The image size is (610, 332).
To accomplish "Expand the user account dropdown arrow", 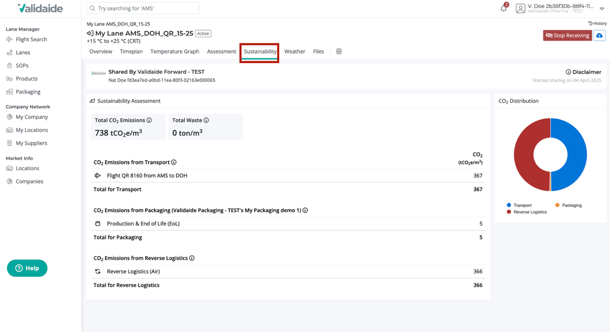I will click(x=602, y=8).
